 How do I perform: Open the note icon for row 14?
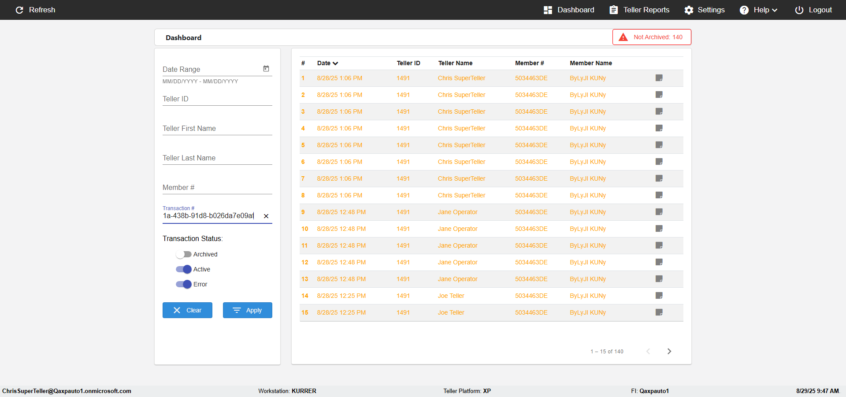[x=659, y=296]
